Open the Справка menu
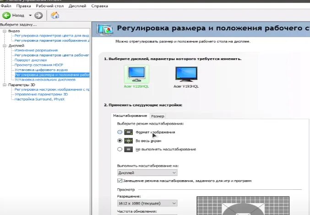 point(99,6)
